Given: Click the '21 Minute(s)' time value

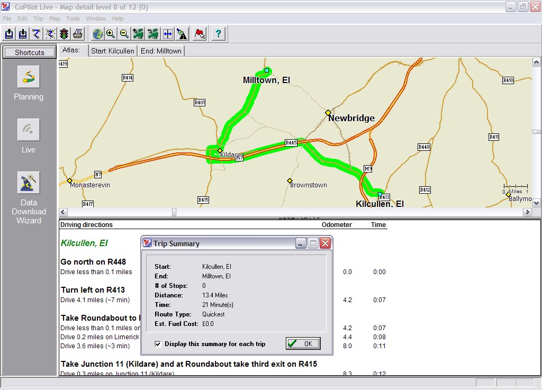Looking at the screenshot, I should [218, 305].
